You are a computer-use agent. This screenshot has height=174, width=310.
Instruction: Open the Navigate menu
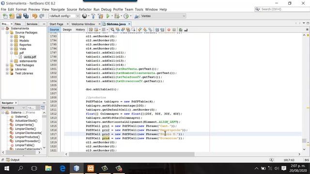click(x=58, y=10)
